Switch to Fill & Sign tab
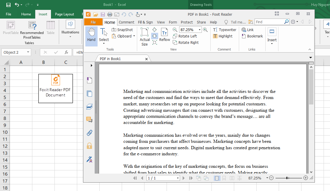 pyautogui.click(x=145, y=22)
